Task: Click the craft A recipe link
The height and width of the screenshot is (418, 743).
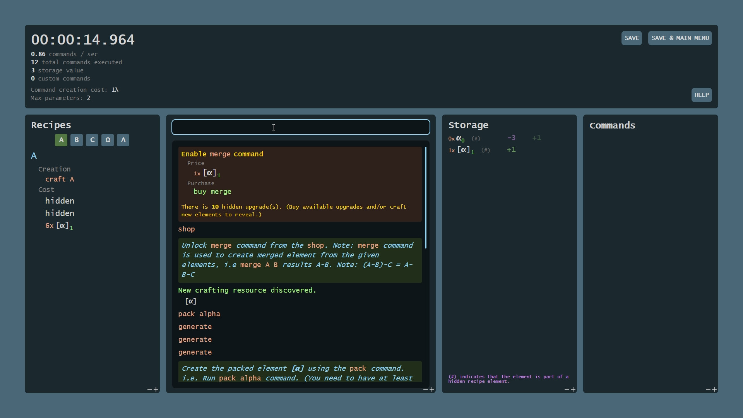Action: (60, 179)
